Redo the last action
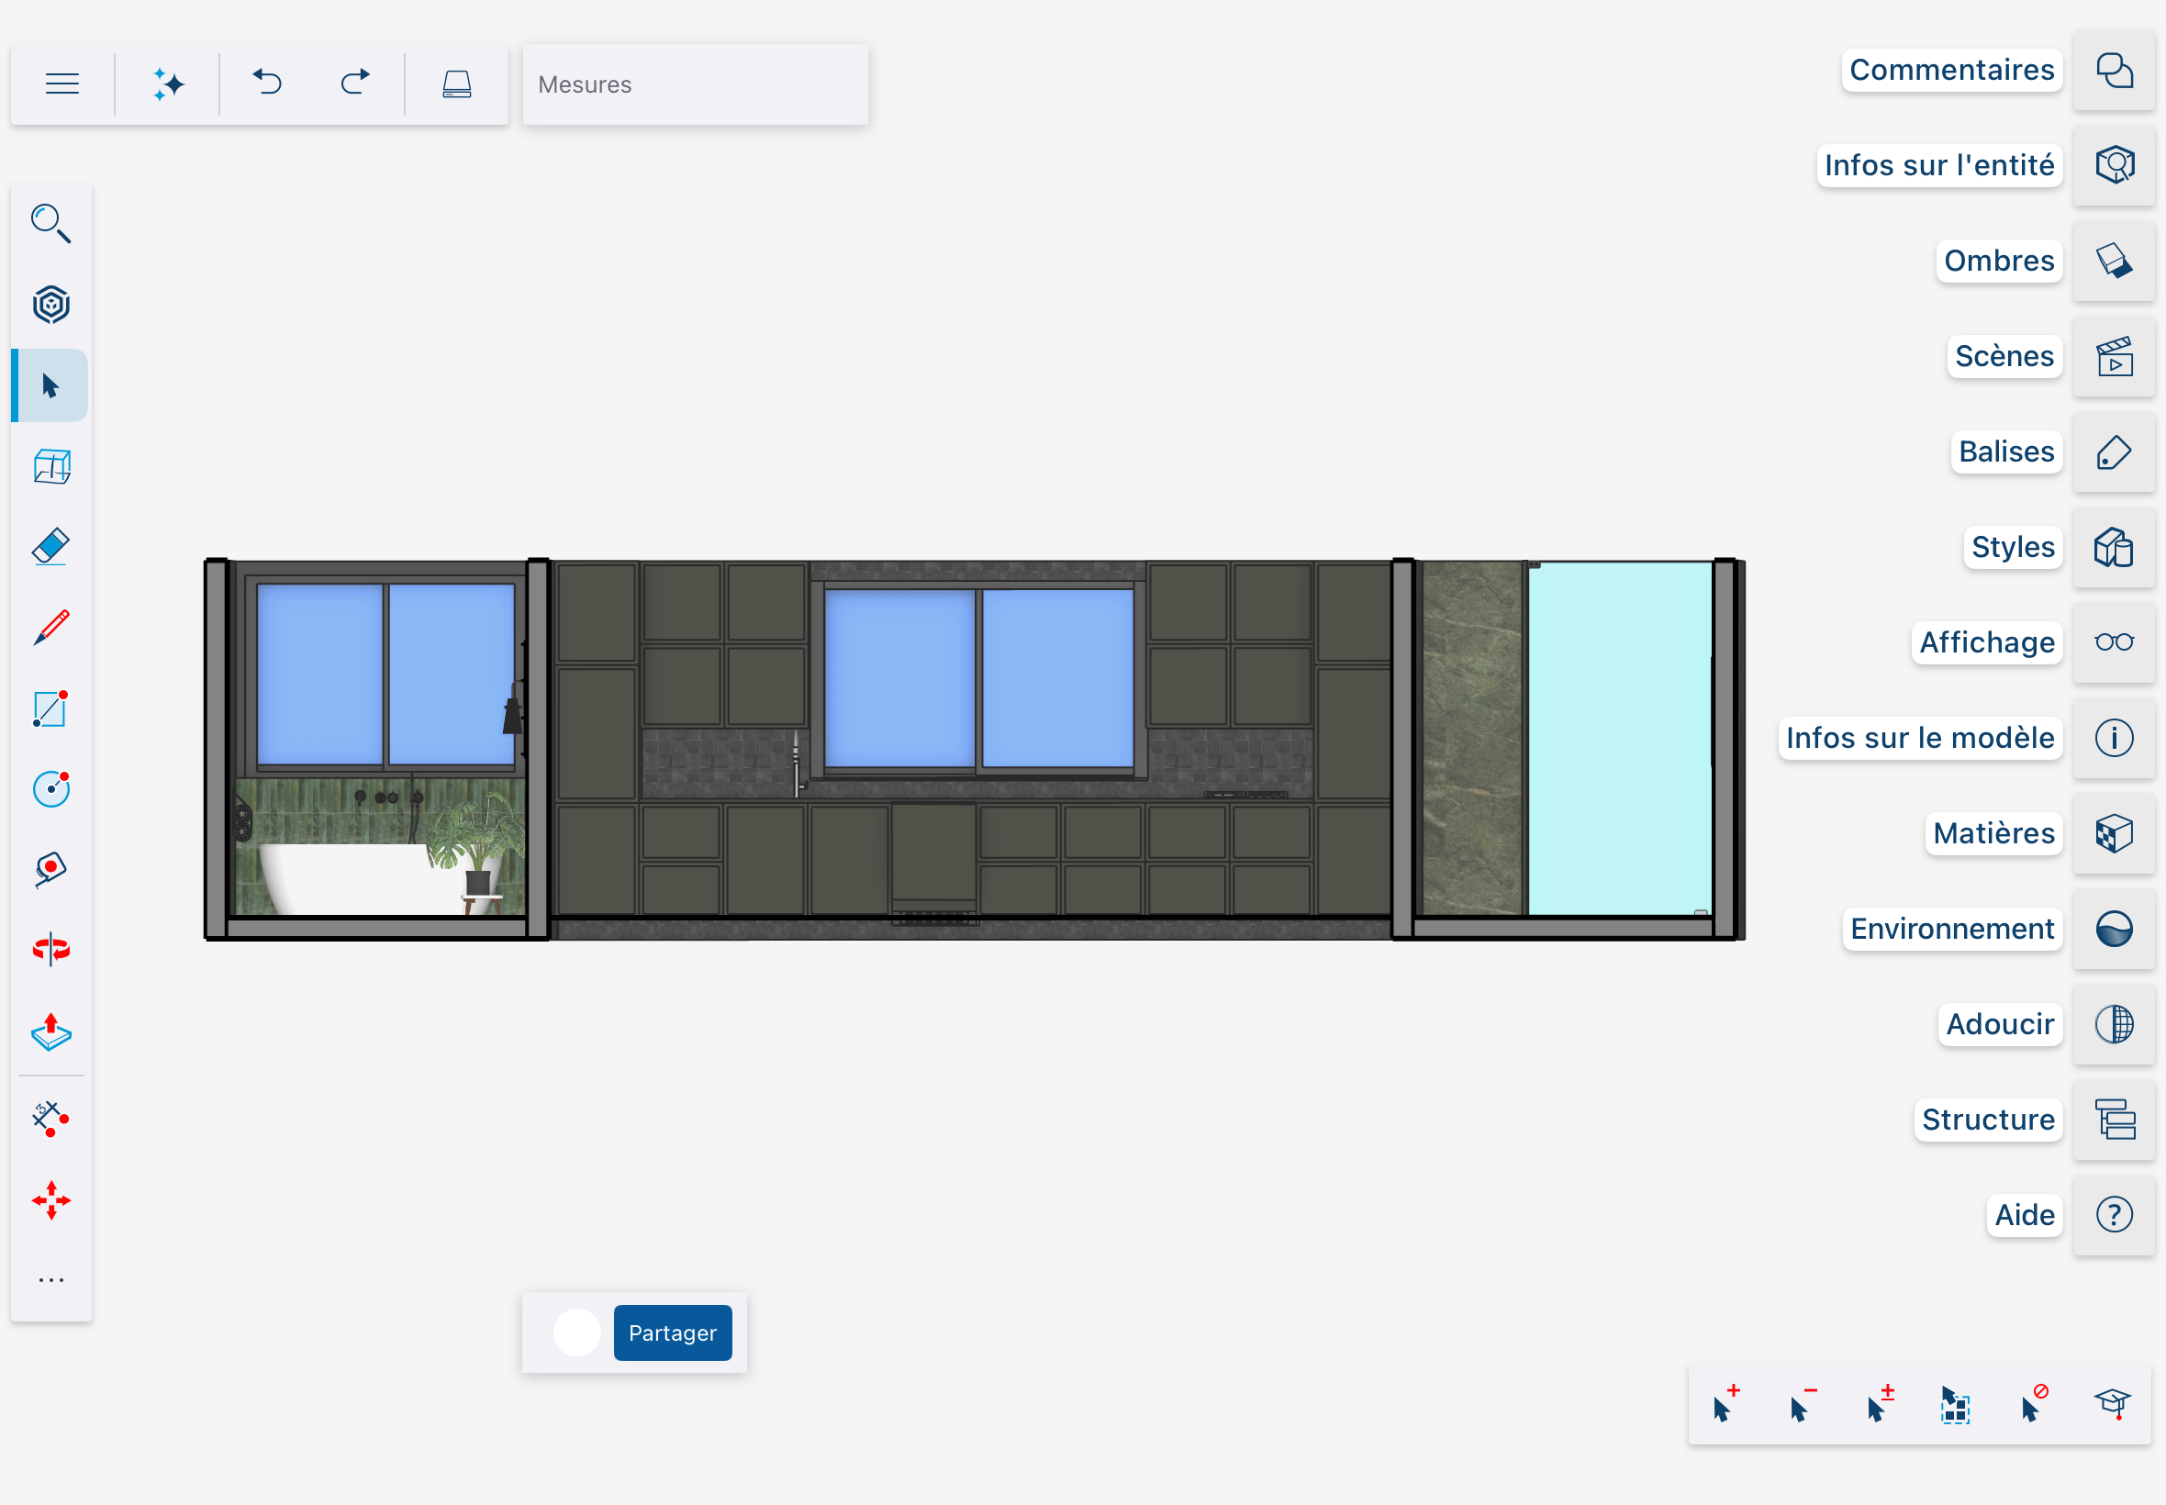The height and width of the screenshot is (1505, 2166). click(355, 83)
